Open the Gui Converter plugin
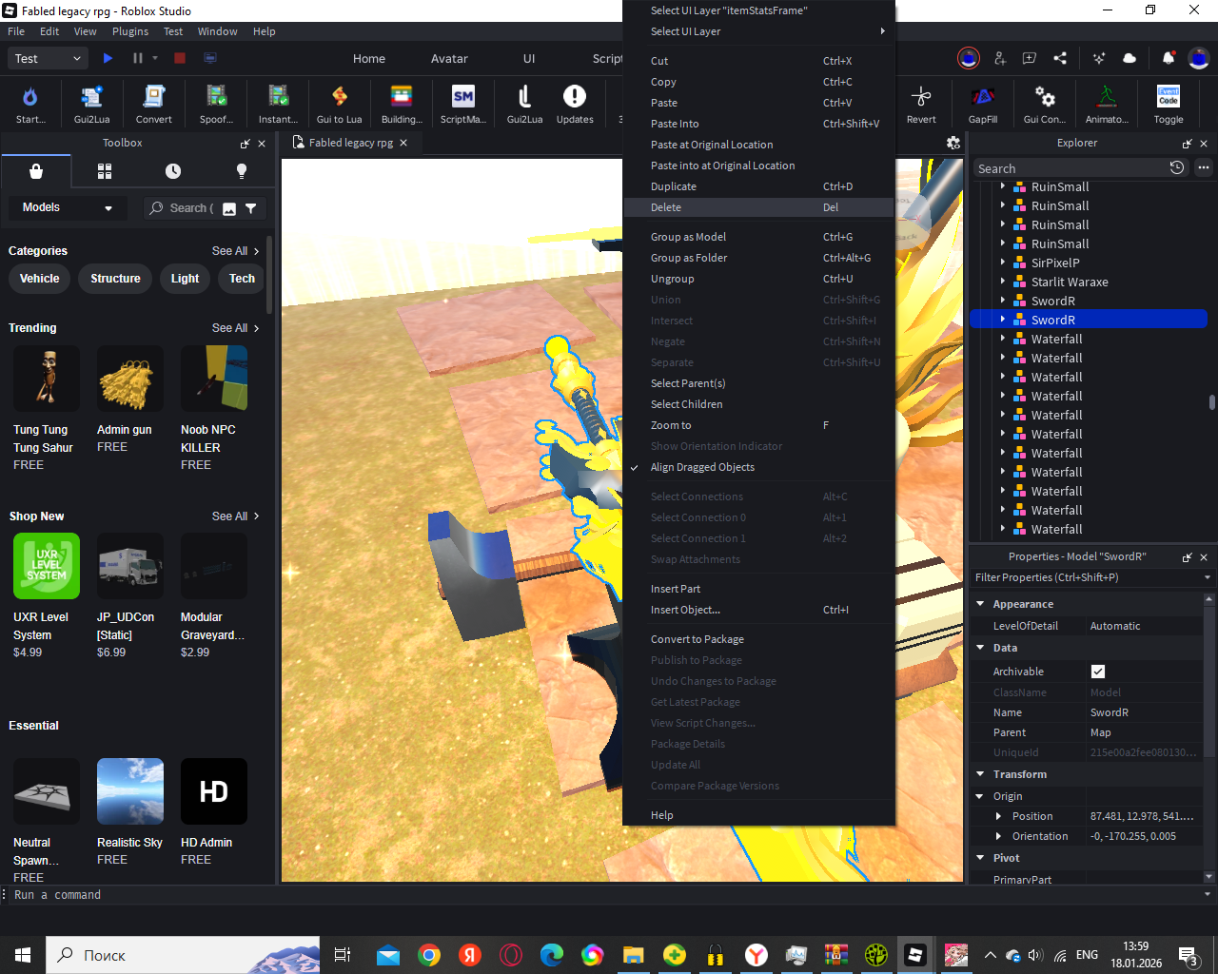This screenshot has height=974, width=1218. (x=1045, y=104)
